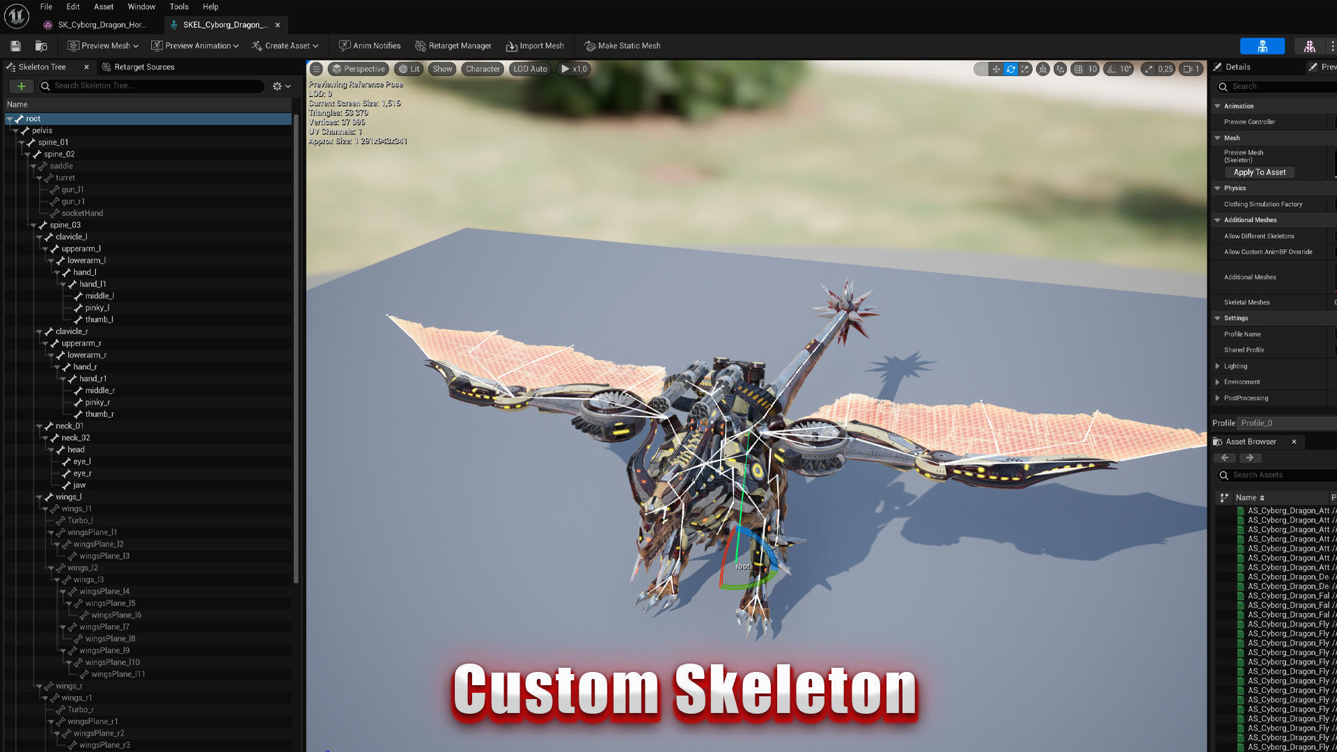
Task: Open the Tools menu
Action: (x=179, y=7)
